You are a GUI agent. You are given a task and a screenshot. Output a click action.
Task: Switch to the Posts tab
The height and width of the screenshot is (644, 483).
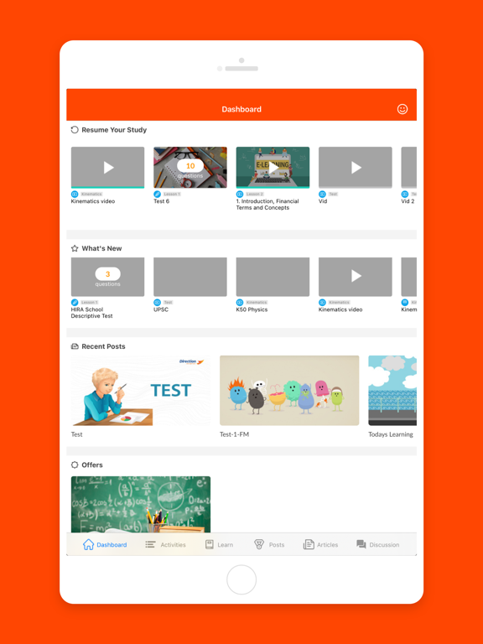pyautogui.click(x=269, y=544)
